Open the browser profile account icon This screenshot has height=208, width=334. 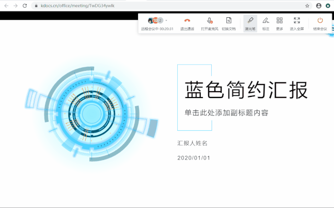(319, 6)
